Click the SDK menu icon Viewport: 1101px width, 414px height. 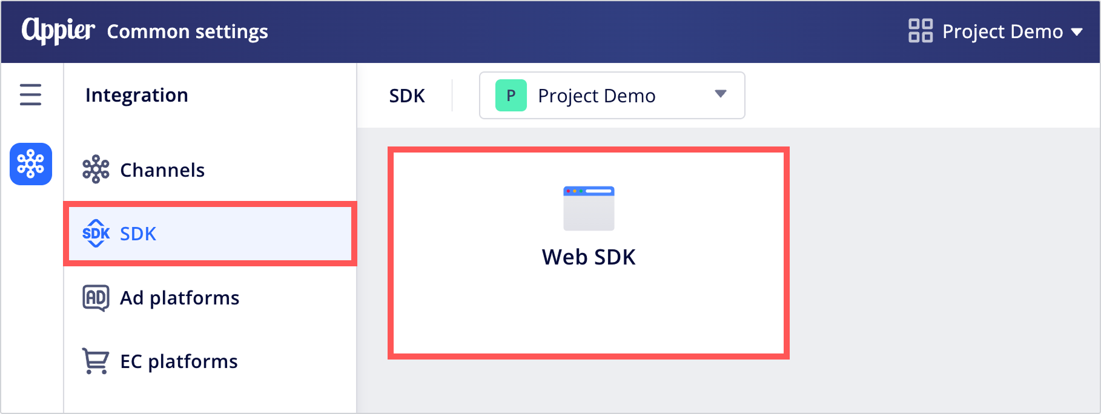(x=96, y=234)
